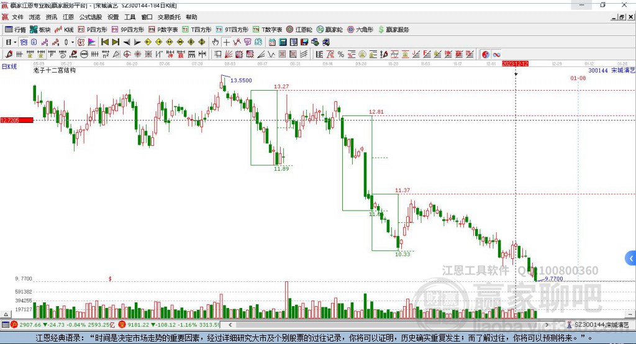This screenshot has width=636, height=344.
Task: Open the calendar icon showing 21
Action: point(272,42)
